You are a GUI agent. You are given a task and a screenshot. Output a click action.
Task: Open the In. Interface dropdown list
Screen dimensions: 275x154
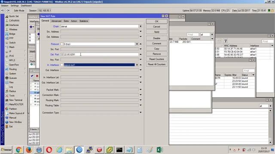tap(137, 65)
